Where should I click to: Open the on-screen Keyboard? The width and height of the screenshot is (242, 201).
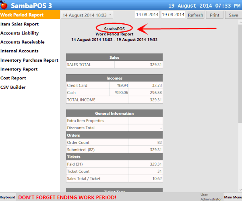pos(8,197)
